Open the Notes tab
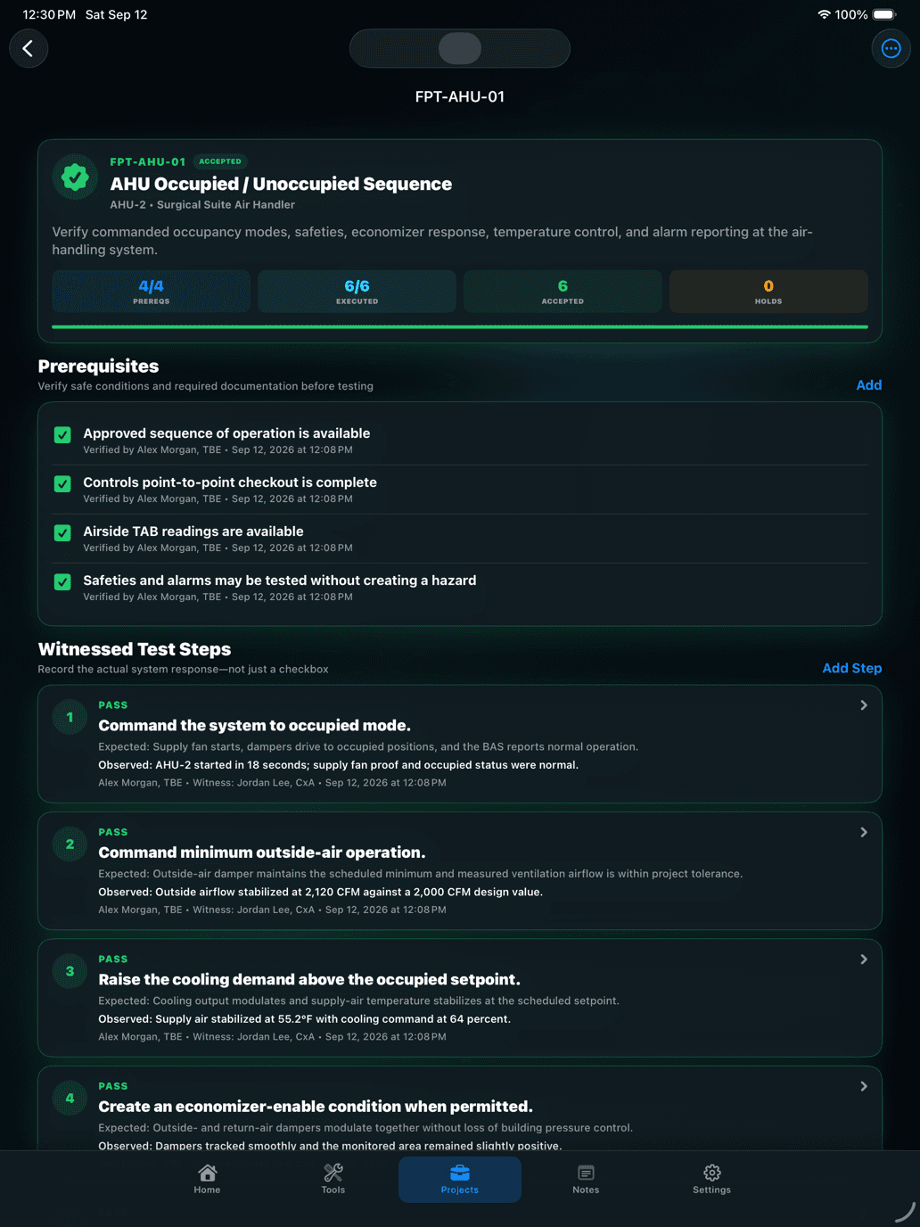This screenshot has height=1227, width=920. [586, 1179]
